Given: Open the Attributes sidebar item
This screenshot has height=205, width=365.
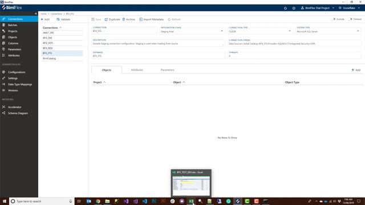Looking at the screenshot, I should (x=14, y=55).
